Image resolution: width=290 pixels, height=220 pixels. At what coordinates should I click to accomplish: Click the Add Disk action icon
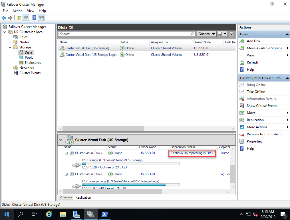242,41
